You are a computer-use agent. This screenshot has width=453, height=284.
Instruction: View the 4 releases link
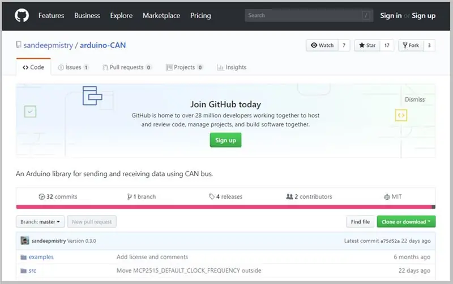pyautogui.click(x=225, y=196)
